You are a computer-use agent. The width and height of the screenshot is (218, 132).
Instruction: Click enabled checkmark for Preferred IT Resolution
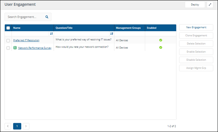[x=160, y=40]
